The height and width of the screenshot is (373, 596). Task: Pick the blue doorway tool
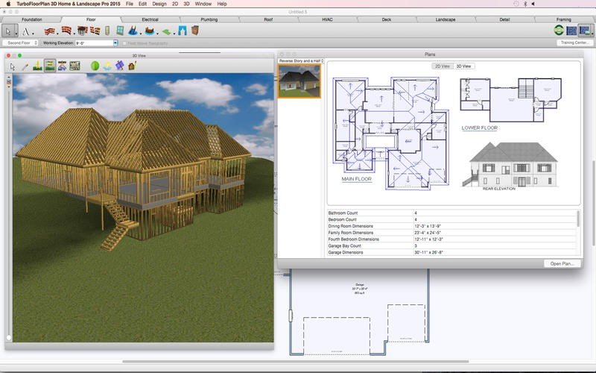pyautogui.click(x=183, y=31)
